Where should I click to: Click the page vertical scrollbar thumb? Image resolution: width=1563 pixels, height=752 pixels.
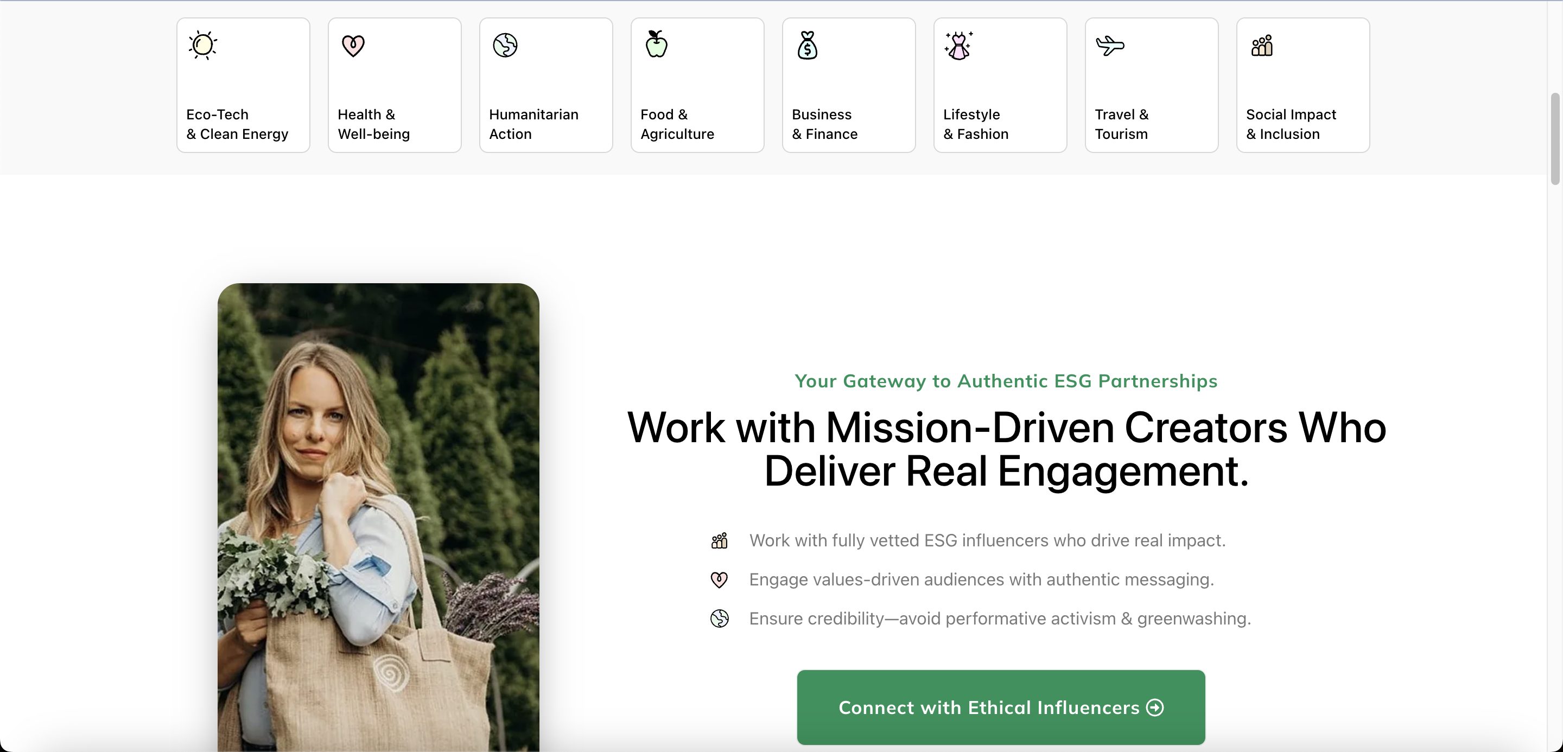coord(1555,138)
